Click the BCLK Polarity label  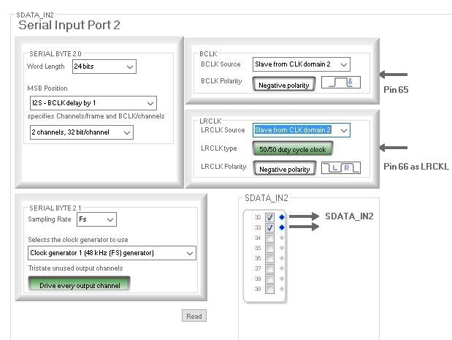click(x=221, y=81)
